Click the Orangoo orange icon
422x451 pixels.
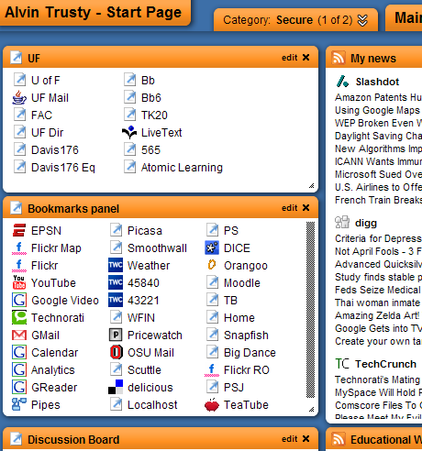coord(212,265)
